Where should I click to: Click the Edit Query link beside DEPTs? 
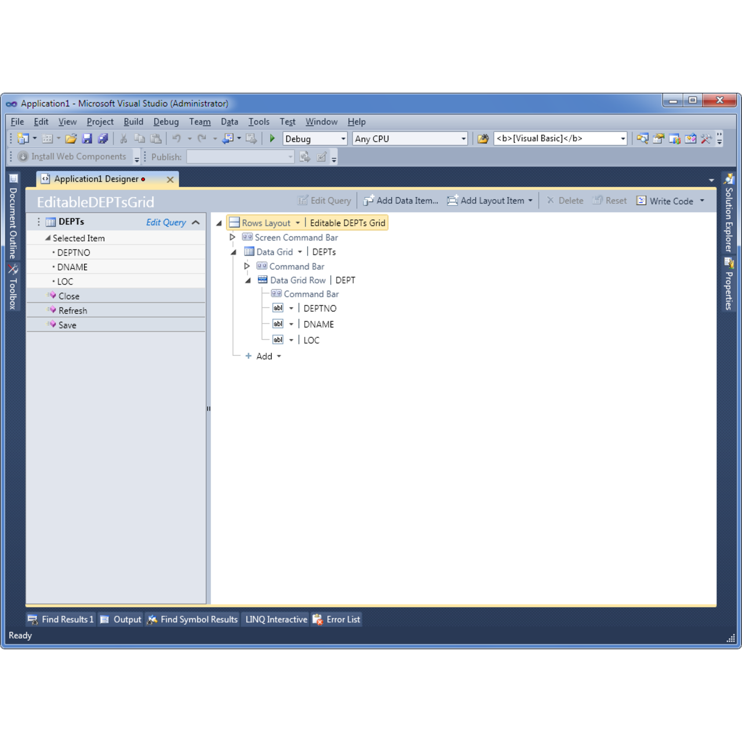tap(166, 223)
